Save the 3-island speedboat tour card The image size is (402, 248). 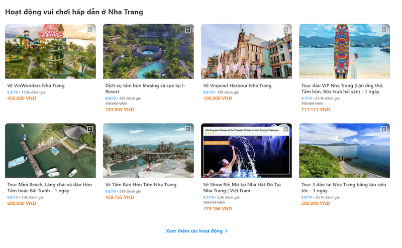(x=384, y=129)
